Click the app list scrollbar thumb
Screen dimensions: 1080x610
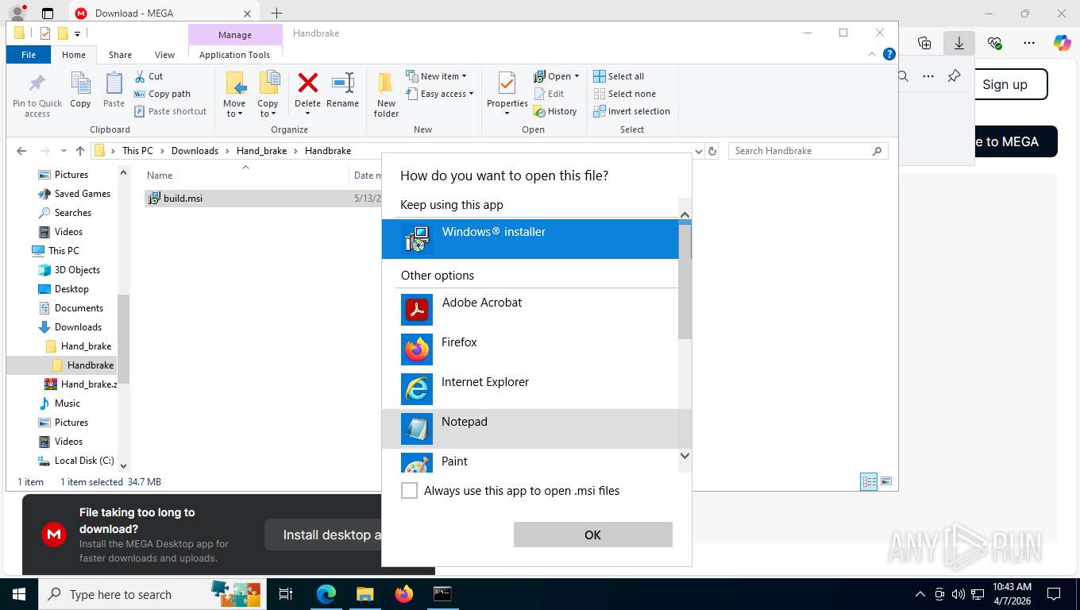click(685, 282)
